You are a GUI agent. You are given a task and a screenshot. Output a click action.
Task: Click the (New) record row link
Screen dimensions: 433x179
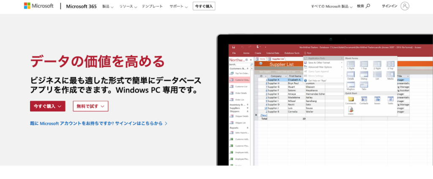click(264, 115)
